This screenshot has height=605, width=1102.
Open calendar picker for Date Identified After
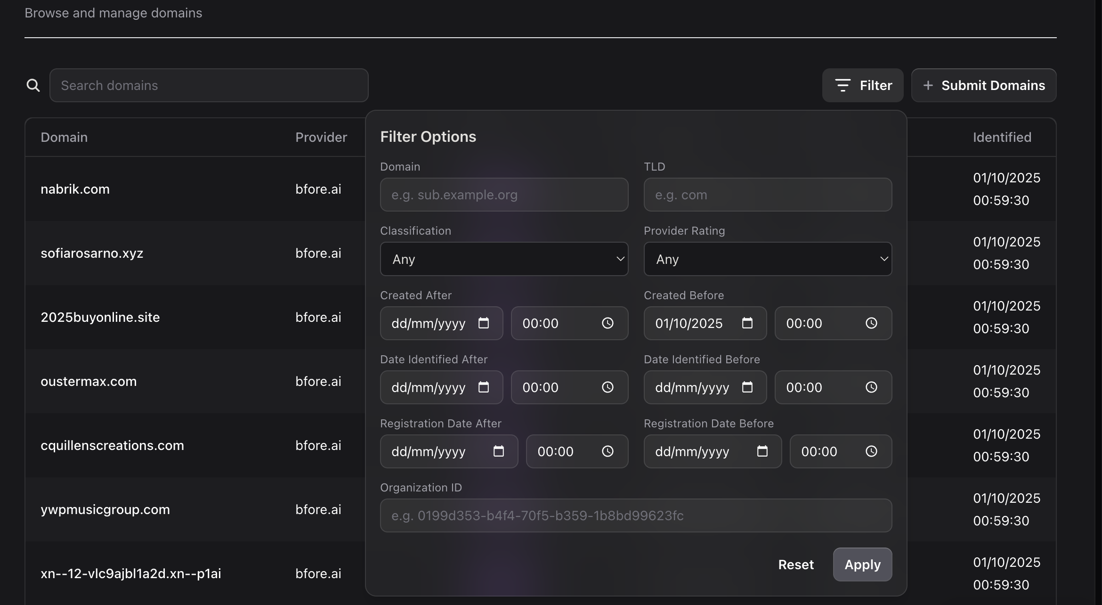pyautogui.click(x=484, y=387)
